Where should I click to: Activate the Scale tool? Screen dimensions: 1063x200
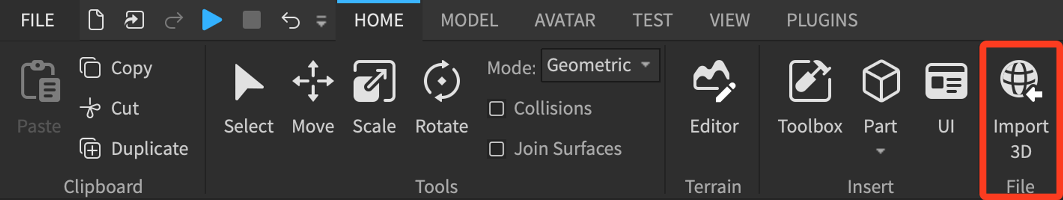coord(374,97)
